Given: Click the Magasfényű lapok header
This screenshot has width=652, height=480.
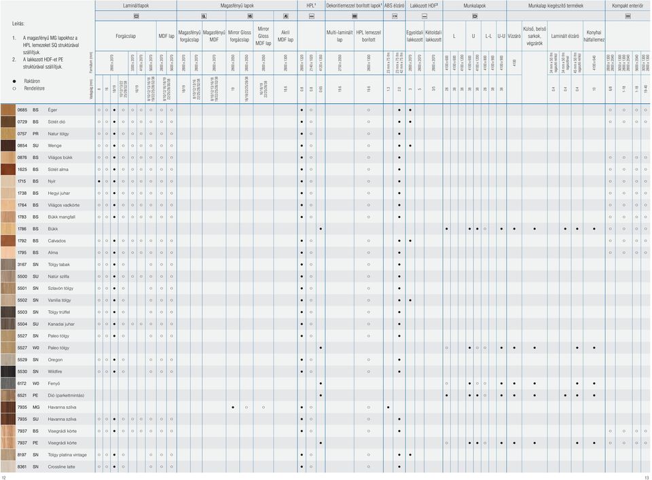Looking at the screenshot, I should coord(237,6).
